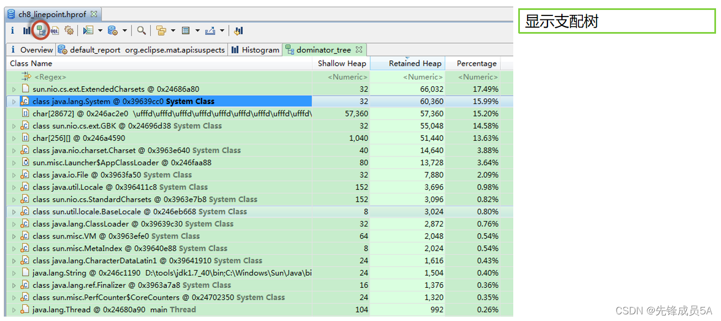Image resolution: width=721 pixels, height=321 pixels.
Task: Click class icon of sun.nio.cs.ext.GBK row
Action: (25, 125)
